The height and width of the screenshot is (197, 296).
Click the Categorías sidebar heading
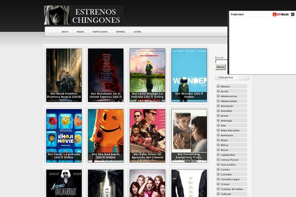point(225,77)
